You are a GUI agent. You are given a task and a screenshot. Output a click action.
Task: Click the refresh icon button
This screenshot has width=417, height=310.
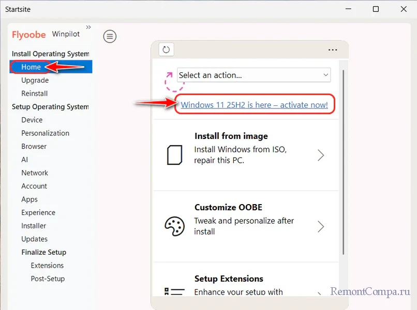tap(166, 50)
